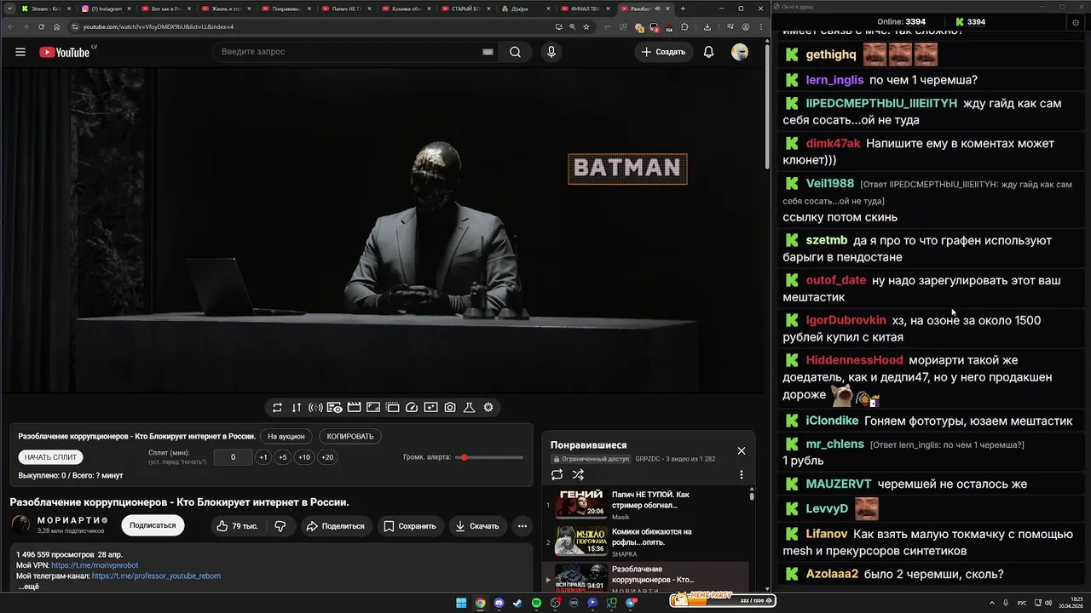Click the НАЧАТЬ СПЛИТ button
This screenshot has height=613, width=1091.
pos(50,457)
